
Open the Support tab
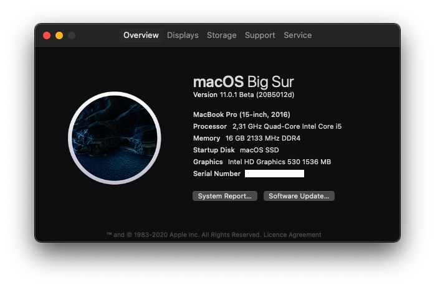(x=260, y=35)
